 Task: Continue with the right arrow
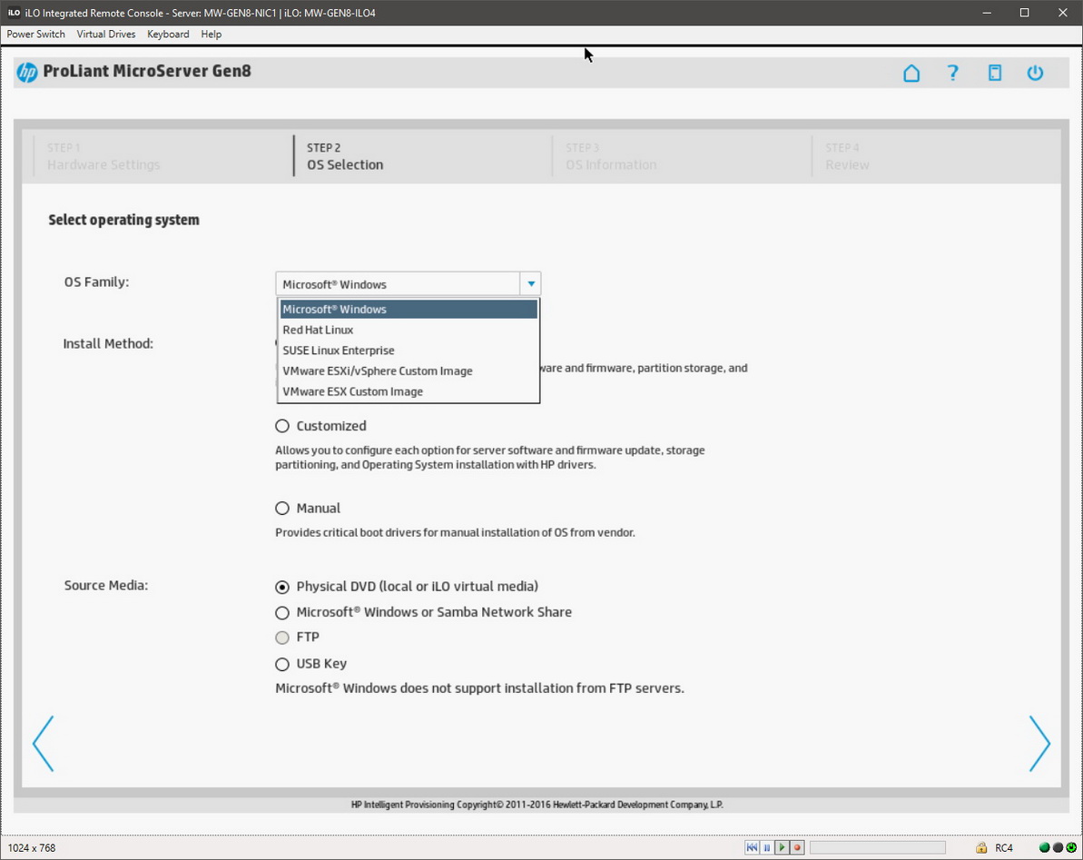[x=1039, y=743]
